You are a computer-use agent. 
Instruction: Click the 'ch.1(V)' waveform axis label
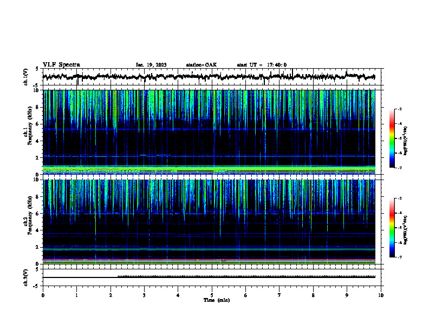click(26, 77)
